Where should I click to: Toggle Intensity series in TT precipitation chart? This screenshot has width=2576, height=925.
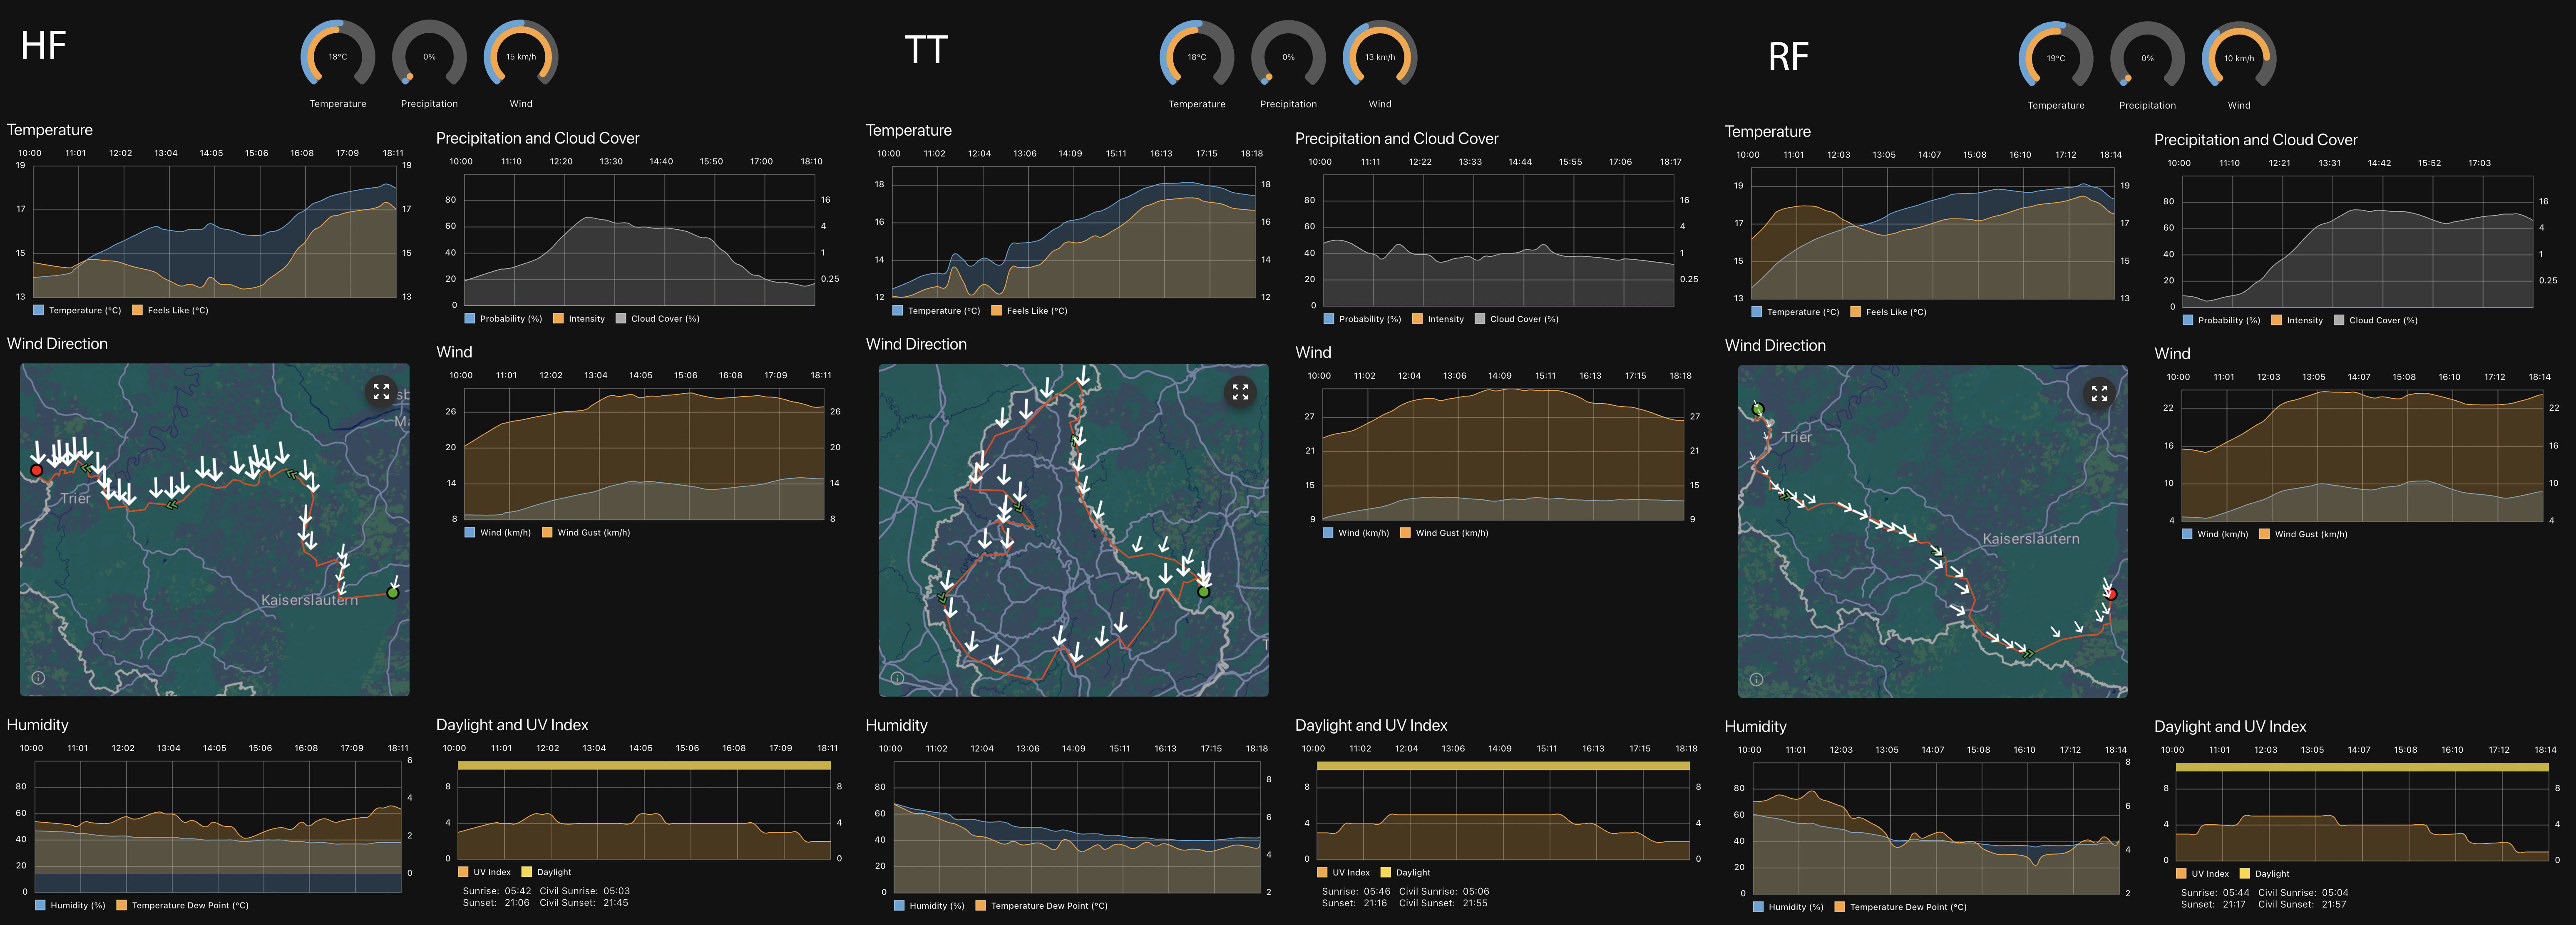[1438, 319]
